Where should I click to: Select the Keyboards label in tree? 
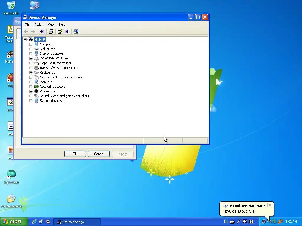pyautogui.click(x=47, y=72)
